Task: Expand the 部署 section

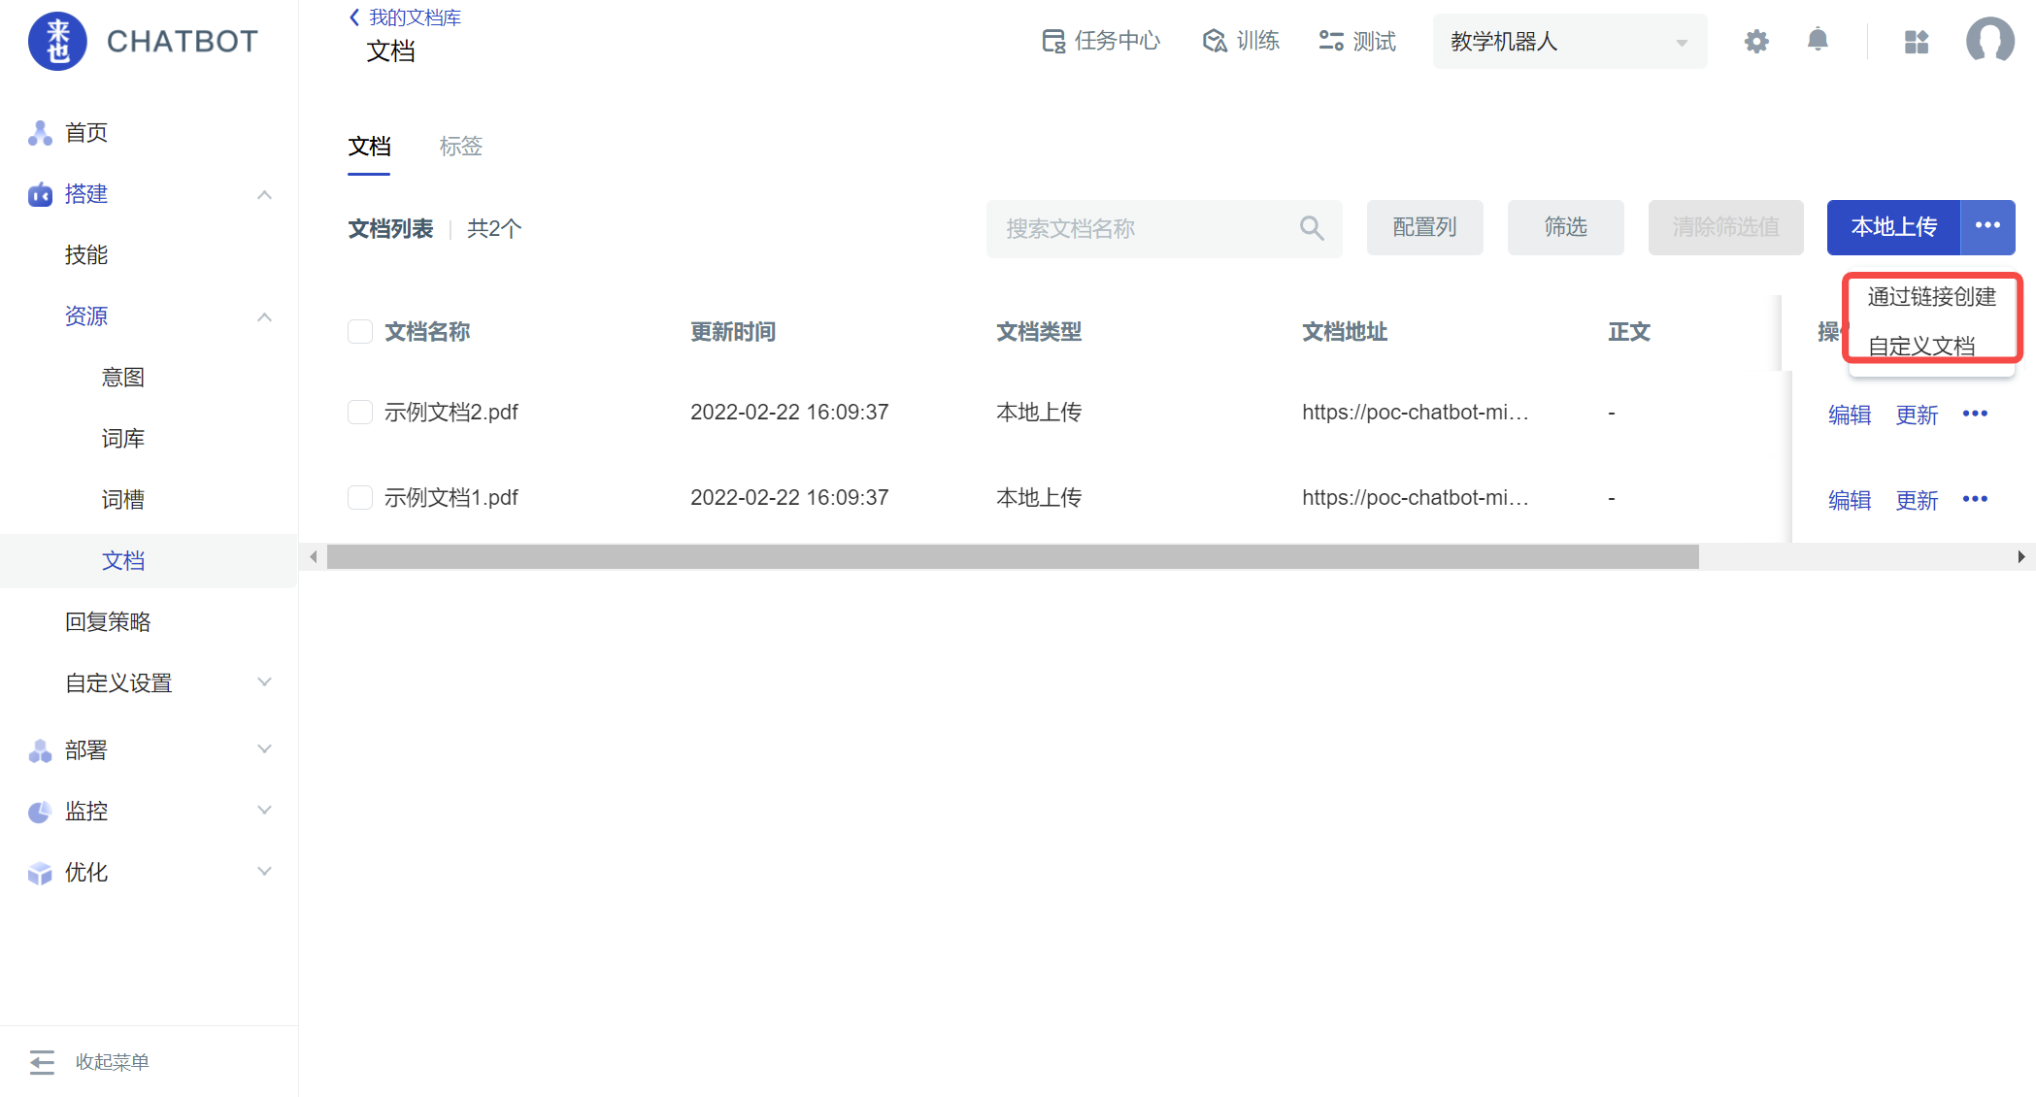Action: tap(264, 749)
